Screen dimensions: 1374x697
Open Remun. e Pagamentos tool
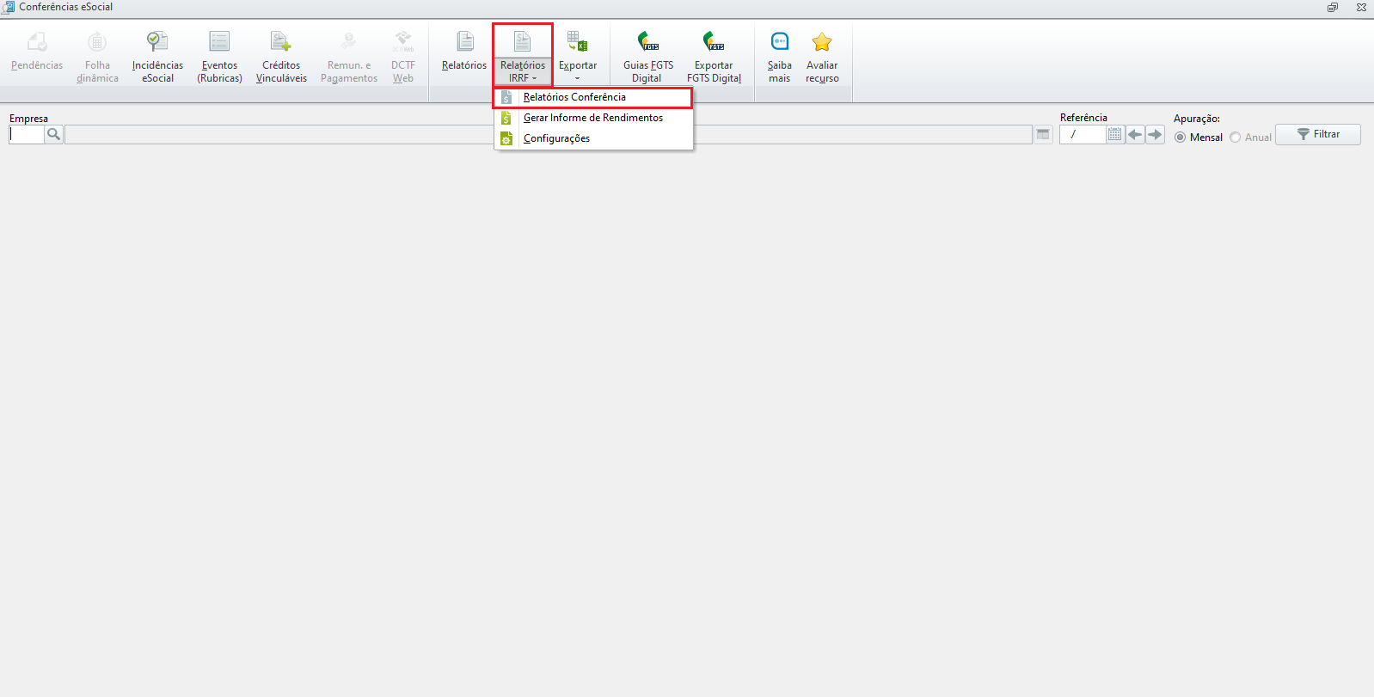[x=349, y=55]
